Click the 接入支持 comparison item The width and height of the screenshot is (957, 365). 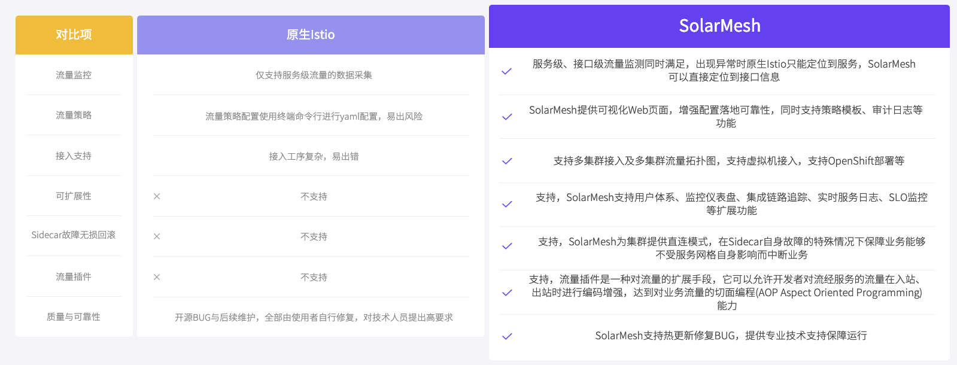tap(74, 156)
